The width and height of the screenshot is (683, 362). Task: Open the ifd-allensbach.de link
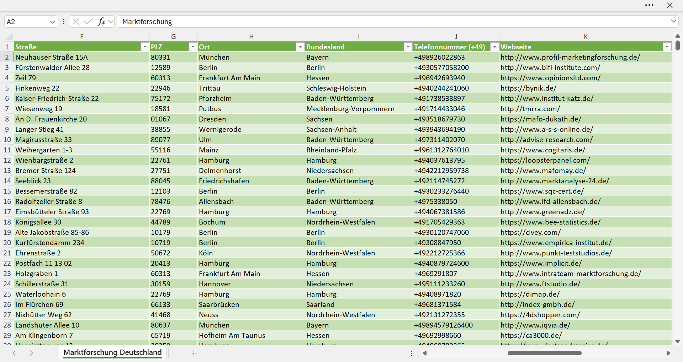coord(551,201)
